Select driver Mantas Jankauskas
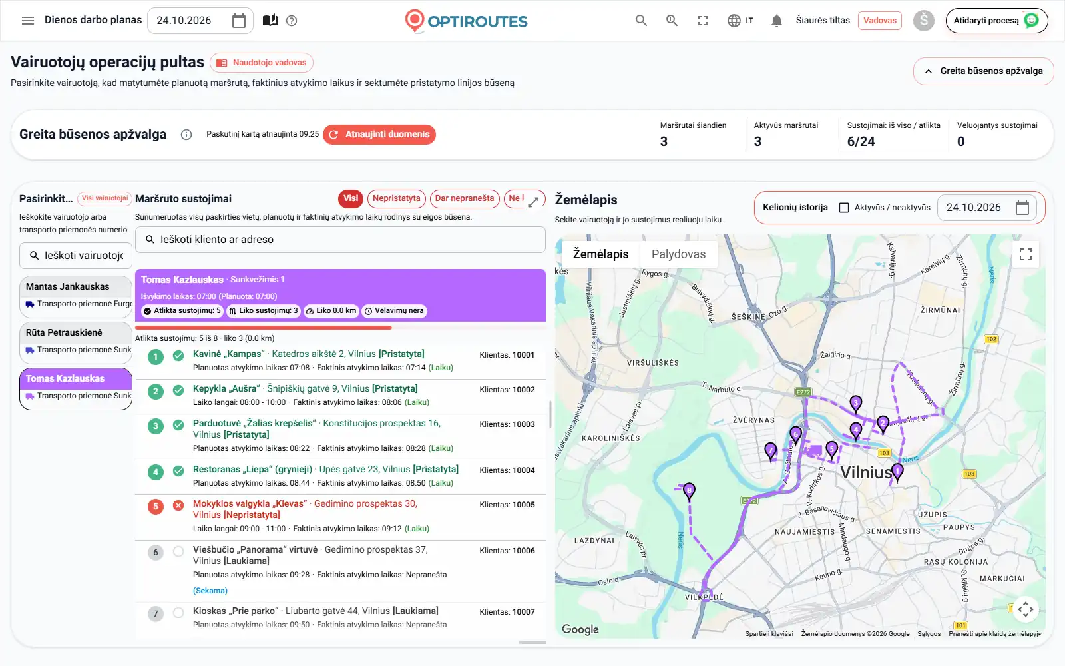The height and width of the screenshot is (666, 1065). tap(76, 296)
